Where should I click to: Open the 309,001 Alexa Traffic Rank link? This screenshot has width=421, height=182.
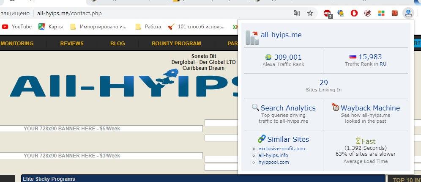[x=288, y=57]
